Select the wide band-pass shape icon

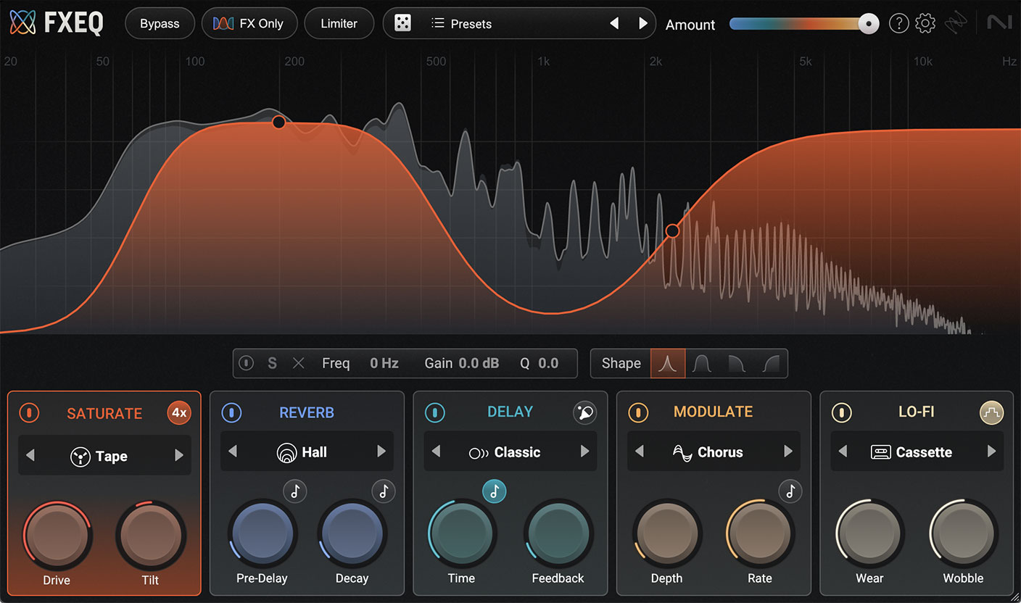pyautogui.click(x=701, y=363)
